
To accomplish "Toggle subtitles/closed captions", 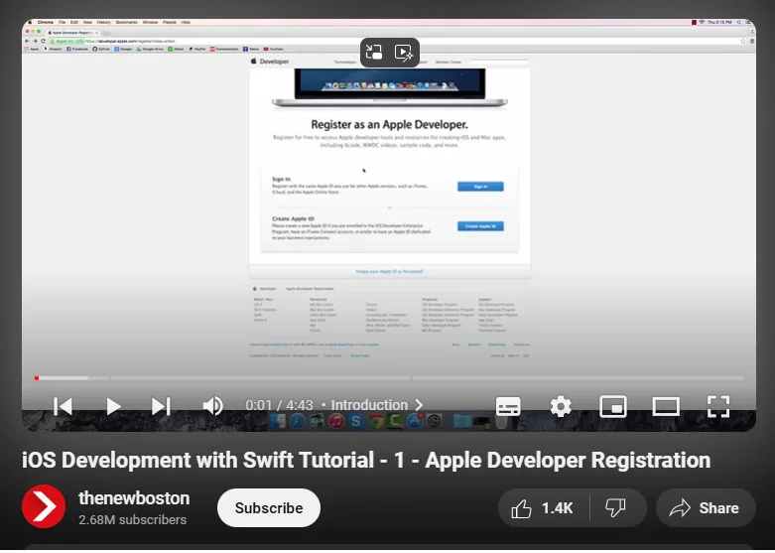I will (508, 407).
